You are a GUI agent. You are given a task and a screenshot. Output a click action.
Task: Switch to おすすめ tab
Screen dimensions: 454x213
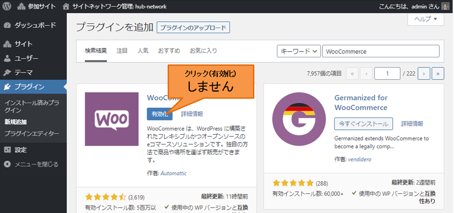tap(169, 51)
